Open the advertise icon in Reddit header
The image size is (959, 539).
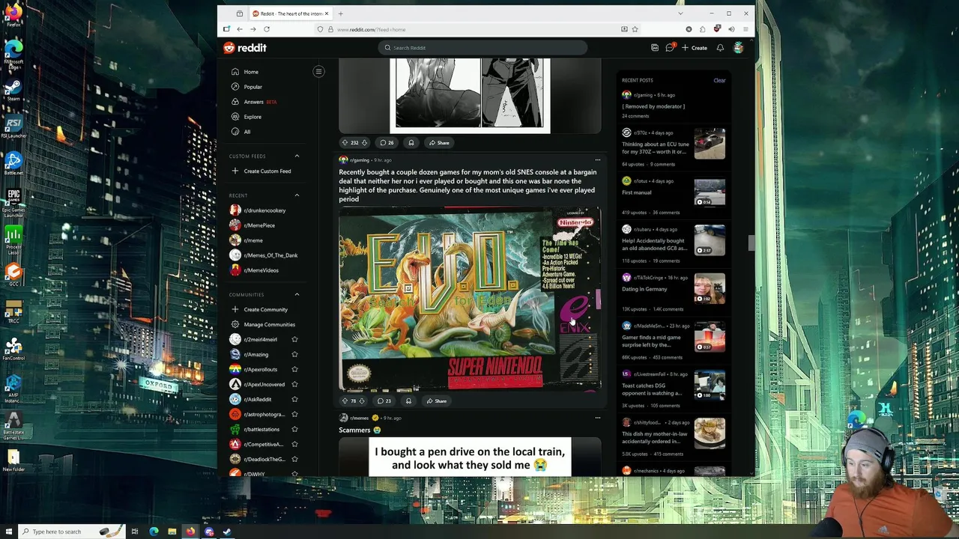(655, 48)
